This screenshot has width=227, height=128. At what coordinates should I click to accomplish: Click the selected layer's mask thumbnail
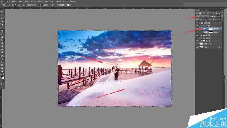pyautogui.click(x=210, y=29)
